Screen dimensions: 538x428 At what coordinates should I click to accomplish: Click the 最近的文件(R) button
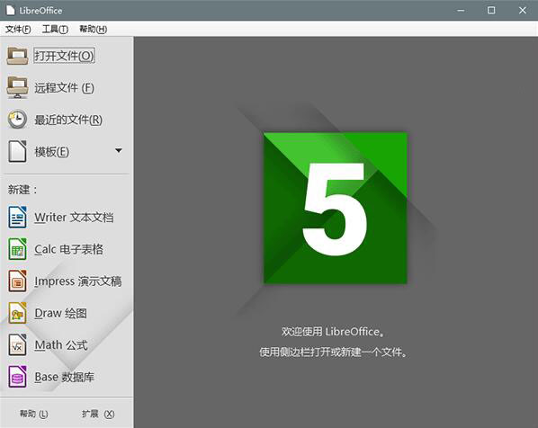(x=68, y=120)
